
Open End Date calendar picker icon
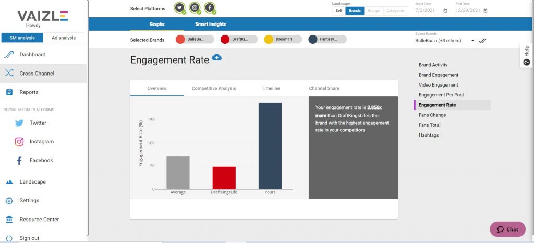click(x=486, y=10)
